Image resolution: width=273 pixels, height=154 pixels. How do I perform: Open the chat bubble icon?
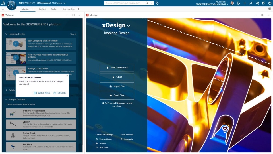click(x=270, y=9)
